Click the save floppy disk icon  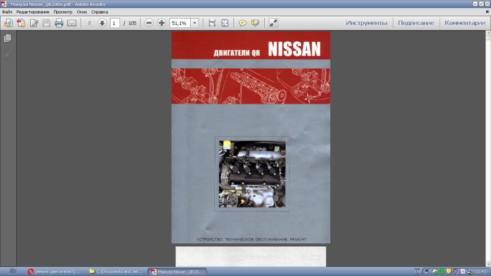pos(47,23)
